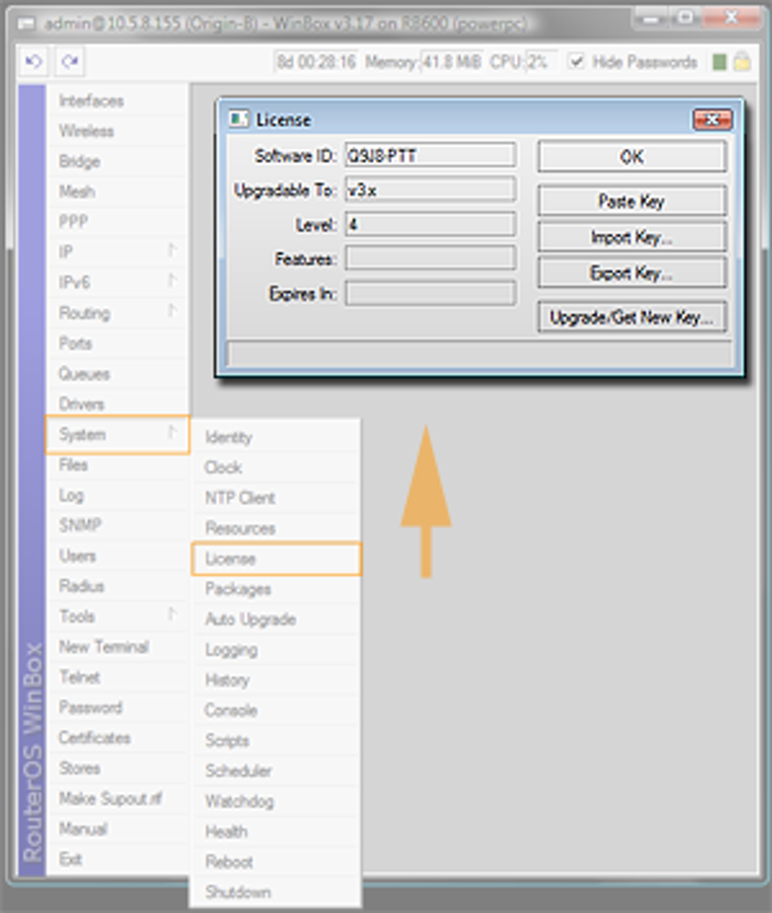Open the Password menu item
Screen dimensions: 772x913
click(x=118, y=708)
